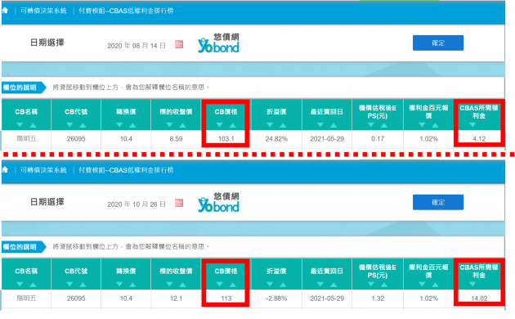The width and height of the screenshot is (515, 319).
Task: Click 日期選擇 label beside 2020年10月26日
Action: [x=47, y=202]
